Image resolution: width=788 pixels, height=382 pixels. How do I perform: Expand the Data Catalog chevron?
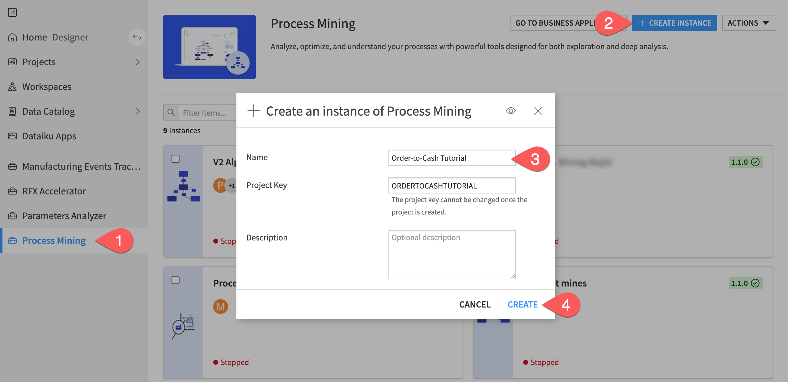tap(138, 111)
